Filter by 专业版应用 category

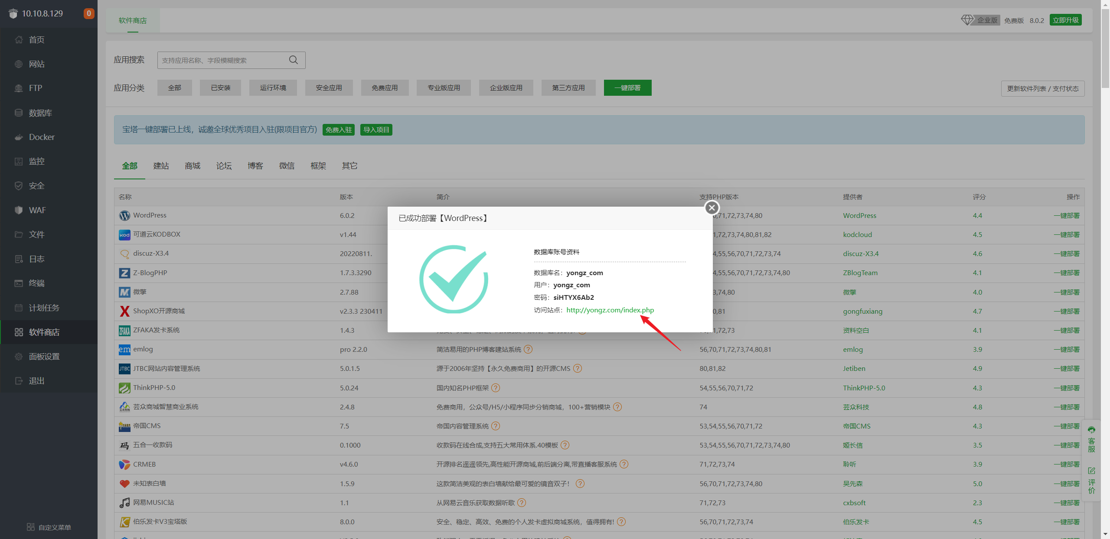tap(444, 88)
